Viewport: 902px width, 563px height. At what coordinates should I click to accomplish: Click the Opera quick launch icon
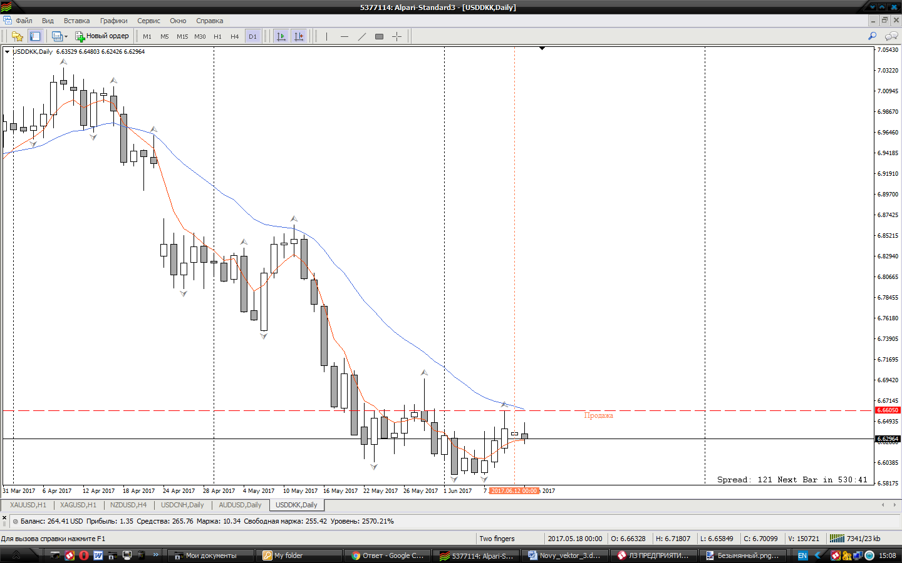click(x=84, y=555)
